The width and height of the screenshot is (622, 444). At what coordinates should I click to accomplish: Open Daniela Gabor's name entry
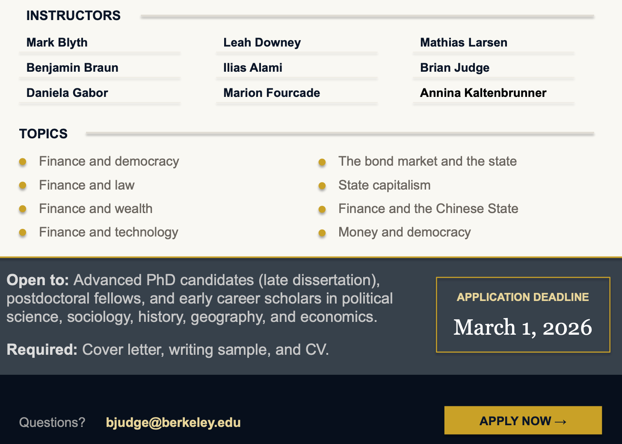tap(67, 93)
